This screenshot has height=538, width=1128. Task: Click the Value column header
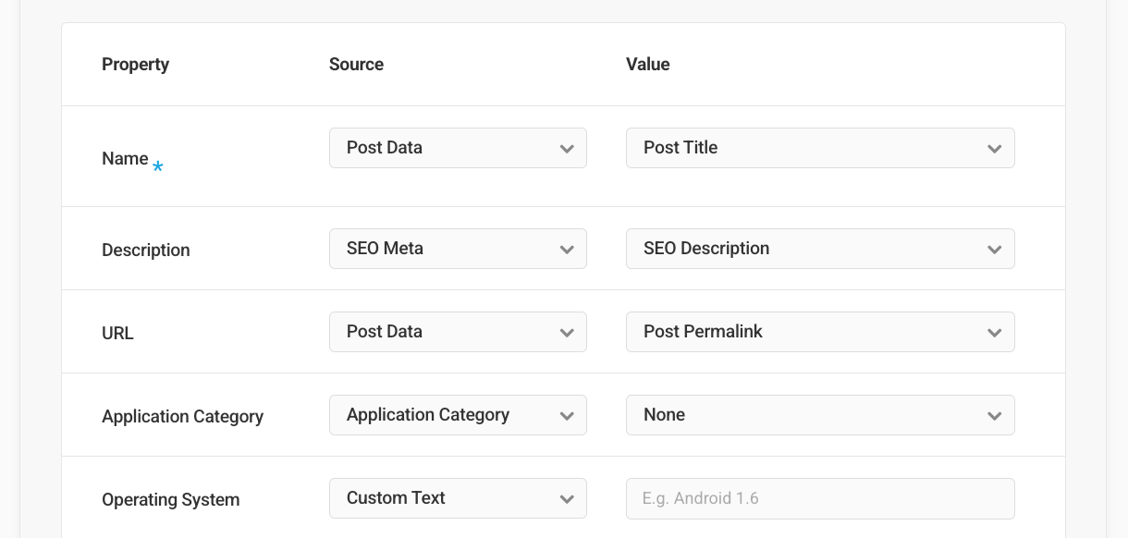coord(647,64)
